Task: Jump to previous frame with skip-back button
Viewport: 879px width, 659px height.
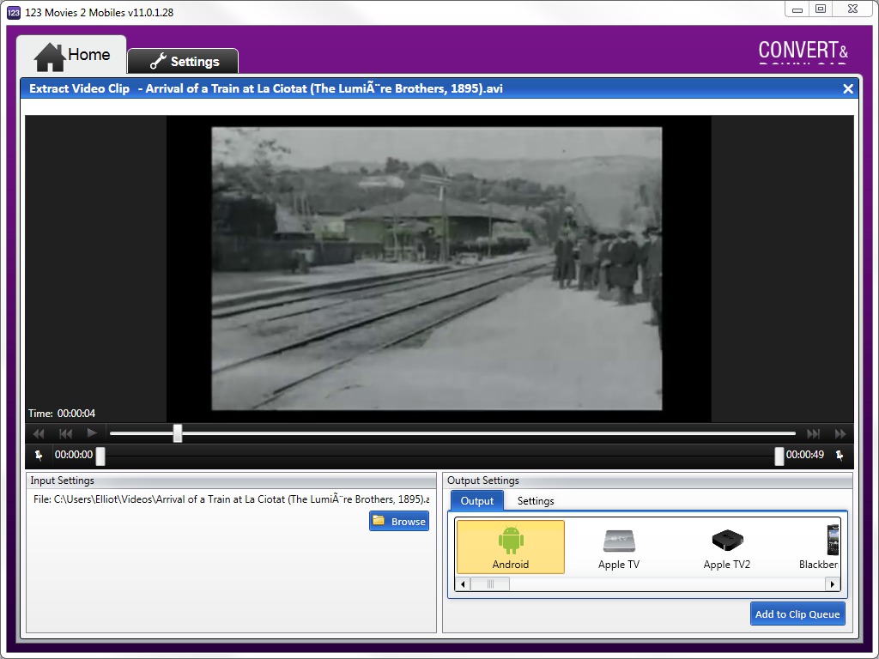Action: [65, 433]
